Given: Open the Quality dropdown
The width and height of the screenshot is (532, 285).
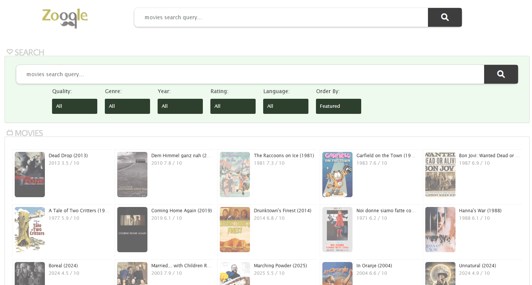Looking at the screenshot, I should point(75,106).
